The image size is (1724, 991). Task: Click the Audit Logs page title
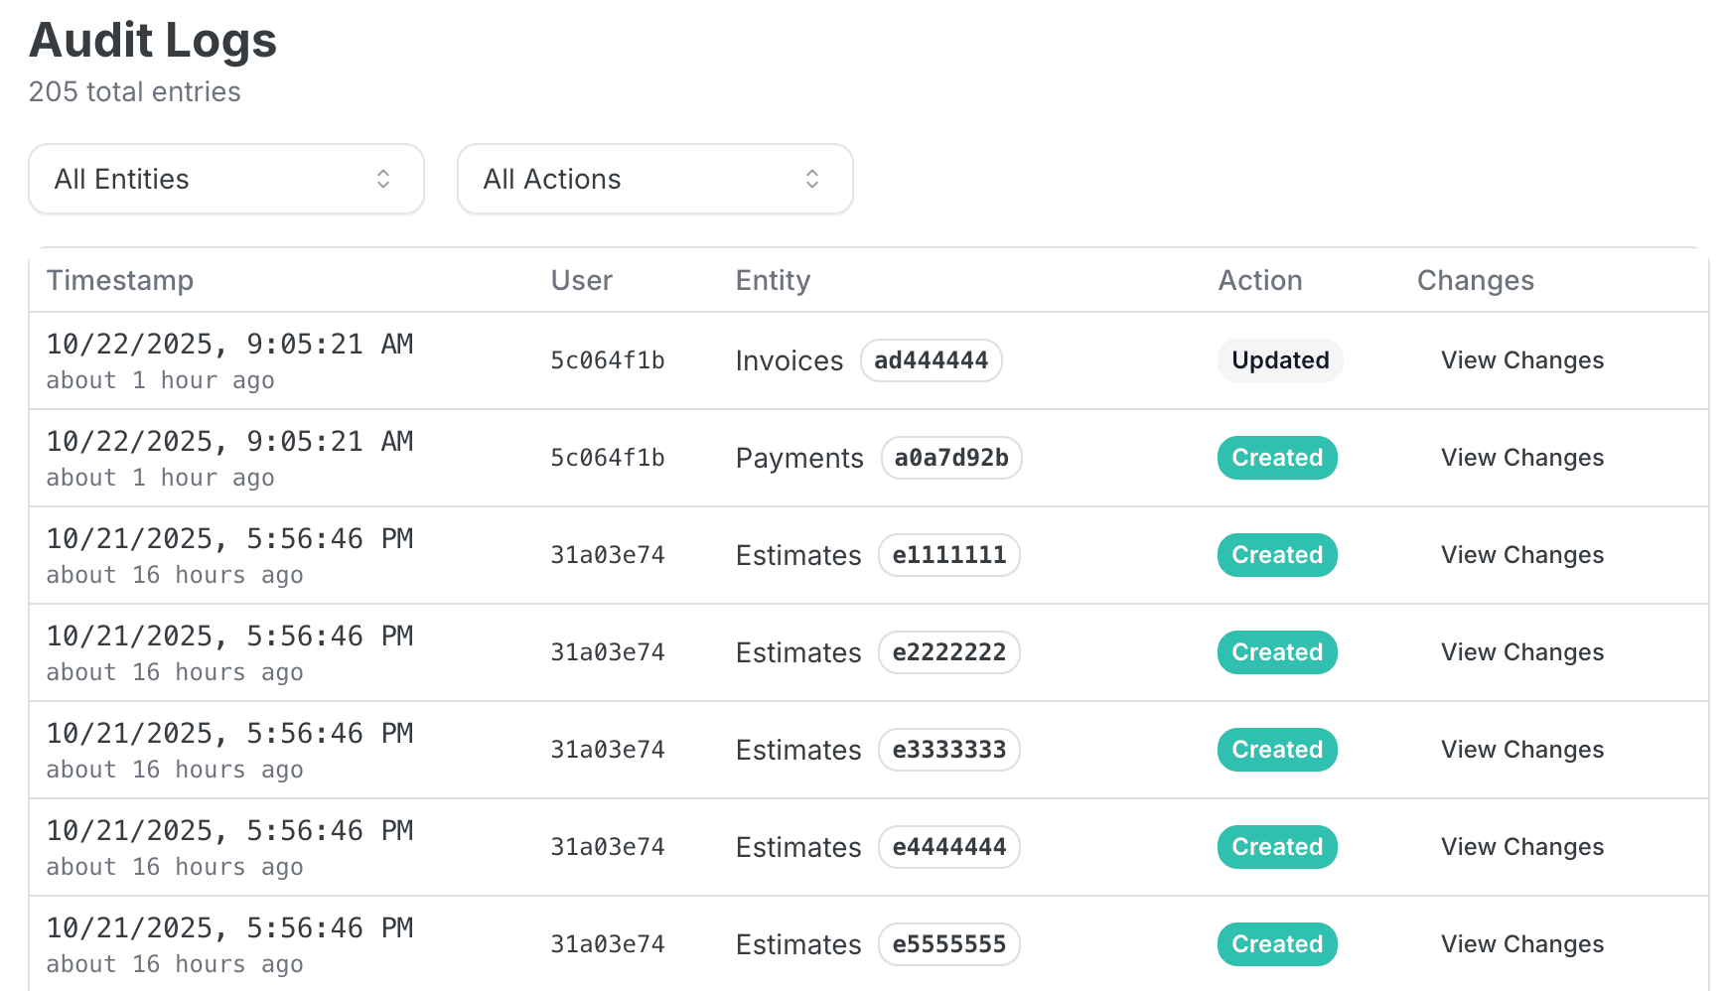tap(152, 41)
